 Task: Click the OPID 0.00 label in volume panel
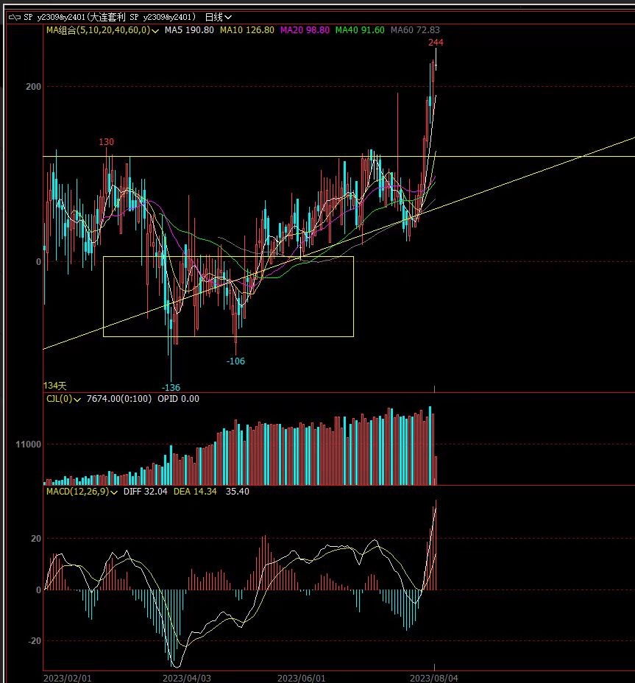tap(179, 399)
